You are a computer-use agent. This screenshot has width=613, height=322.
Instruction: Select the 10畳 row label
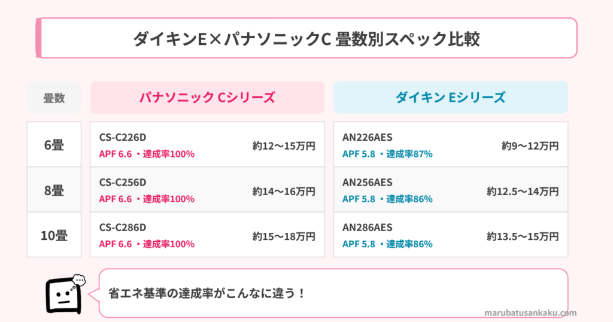[54, 235]
